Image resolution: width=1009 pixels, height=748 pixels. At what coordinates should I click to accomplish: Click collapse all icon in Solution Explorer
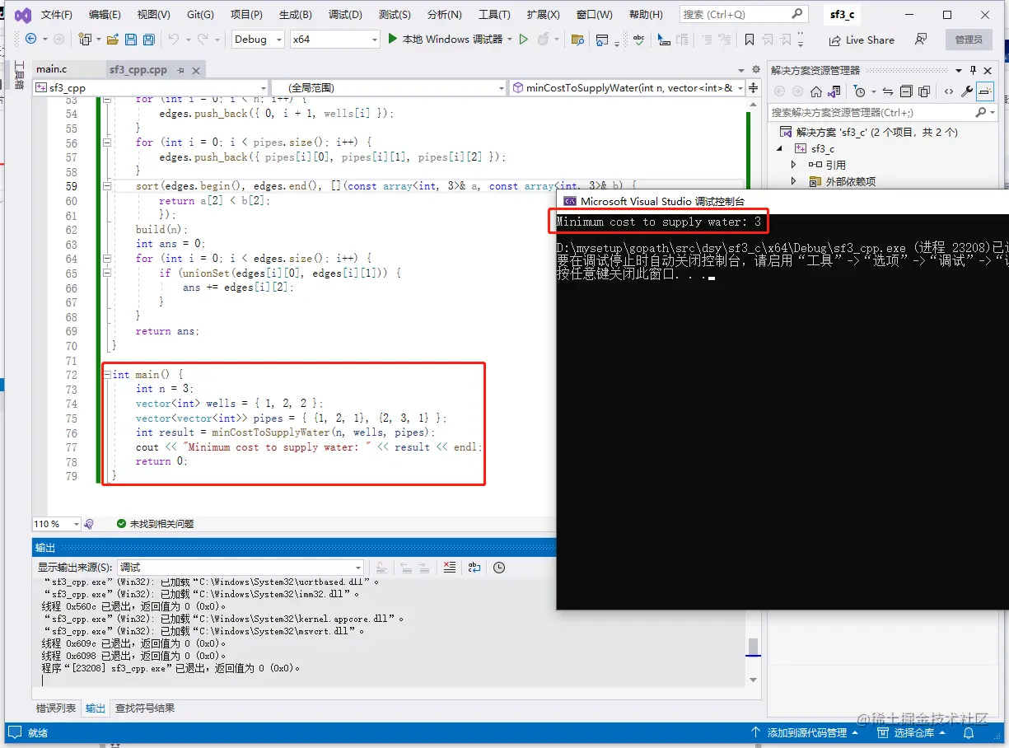(x=906, y=91)
